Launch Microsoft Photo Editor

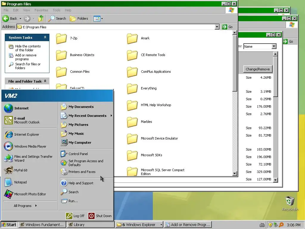30,194
